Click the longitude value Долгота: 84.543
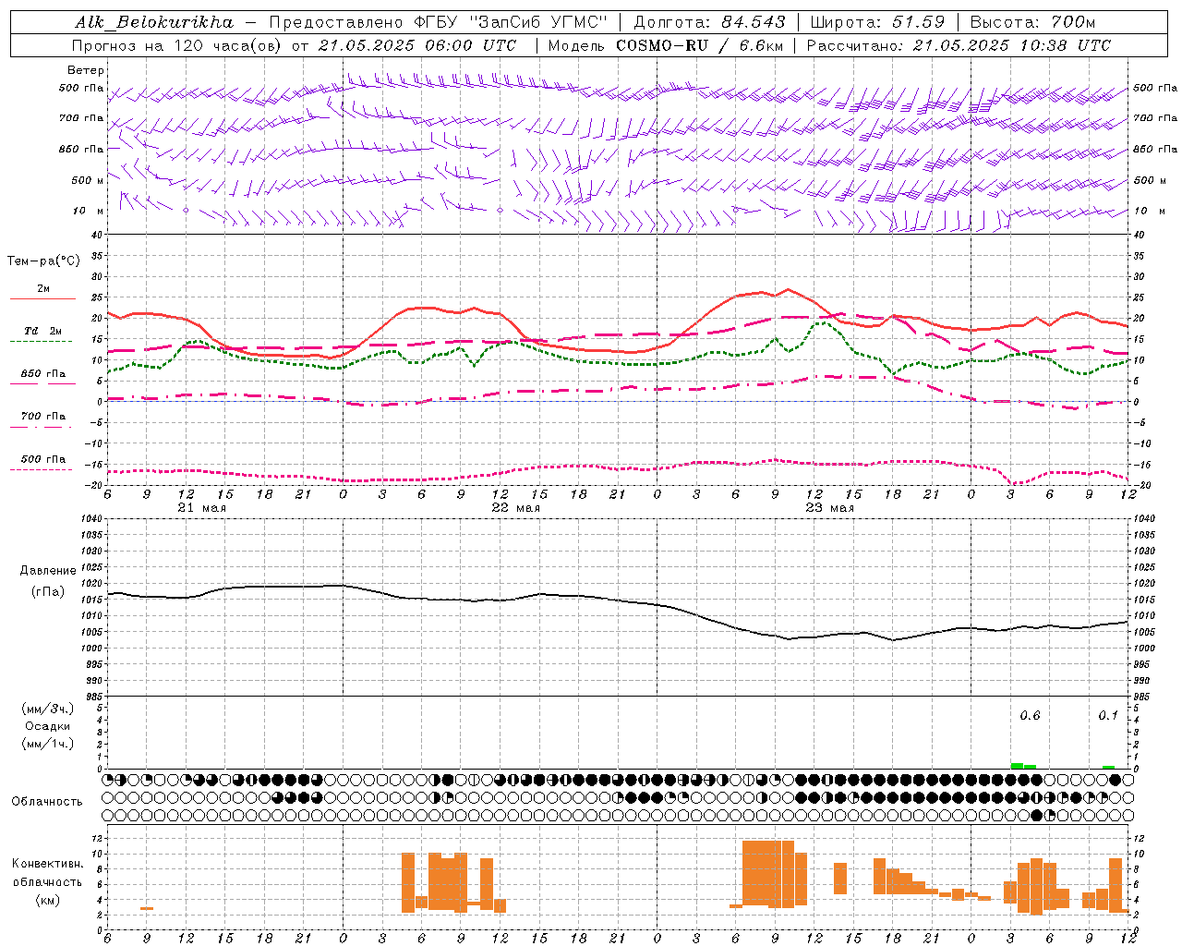1182x946 pixels. (x=709, y=22)
